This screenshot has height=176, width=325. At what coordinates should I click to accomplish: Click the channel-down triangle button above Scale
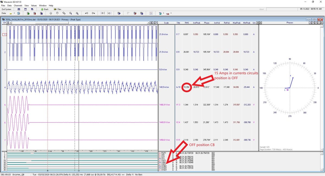156,23
